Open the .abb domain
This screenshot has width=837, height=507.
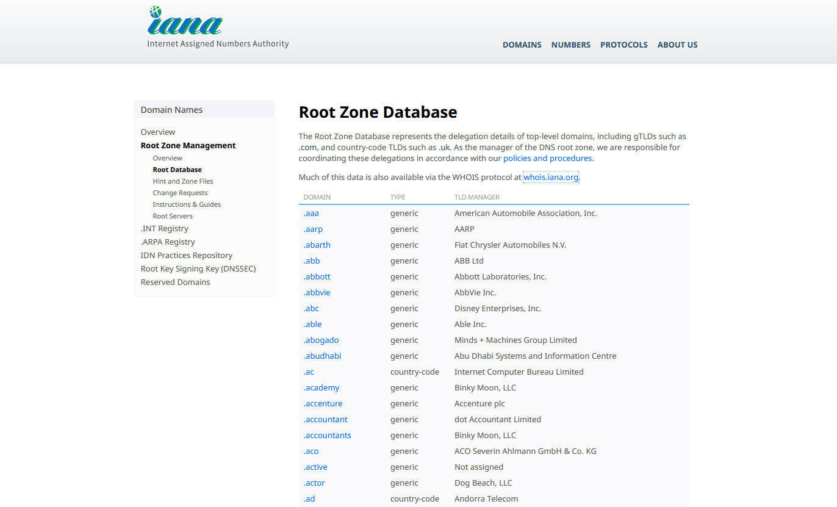pyautogui.click(x=312, y=261)
